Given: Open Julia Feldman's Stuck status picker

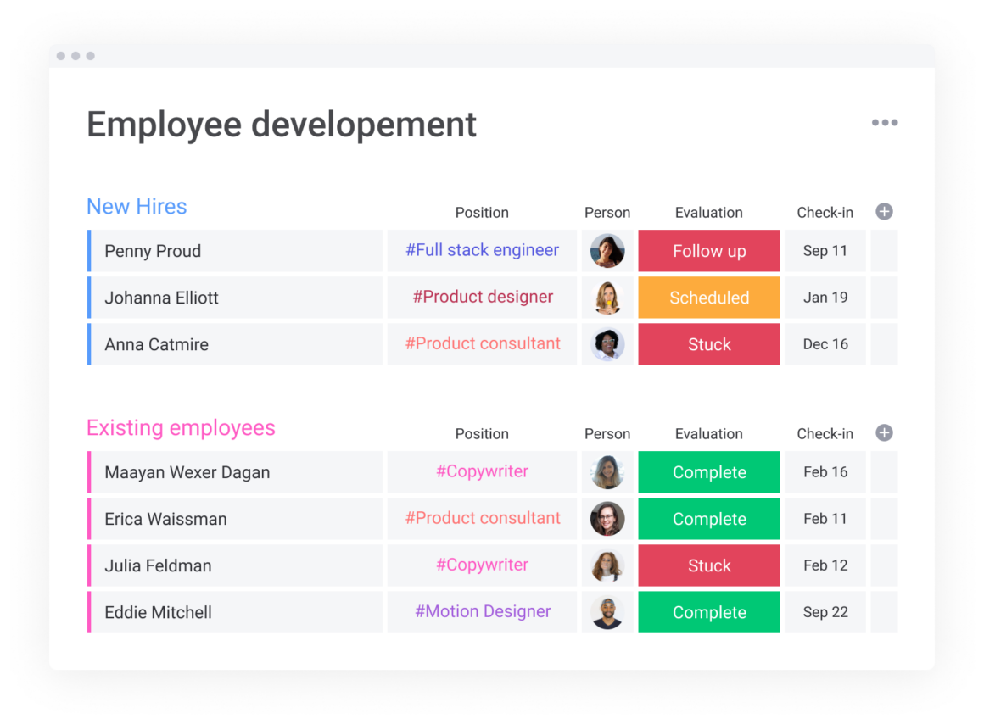Looking at the screenshot, I should coord(708,565).
